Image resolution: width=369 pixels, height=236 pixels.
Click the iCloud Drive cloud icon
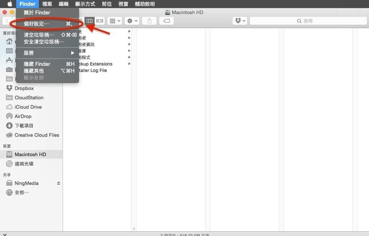tap(9, 107)
